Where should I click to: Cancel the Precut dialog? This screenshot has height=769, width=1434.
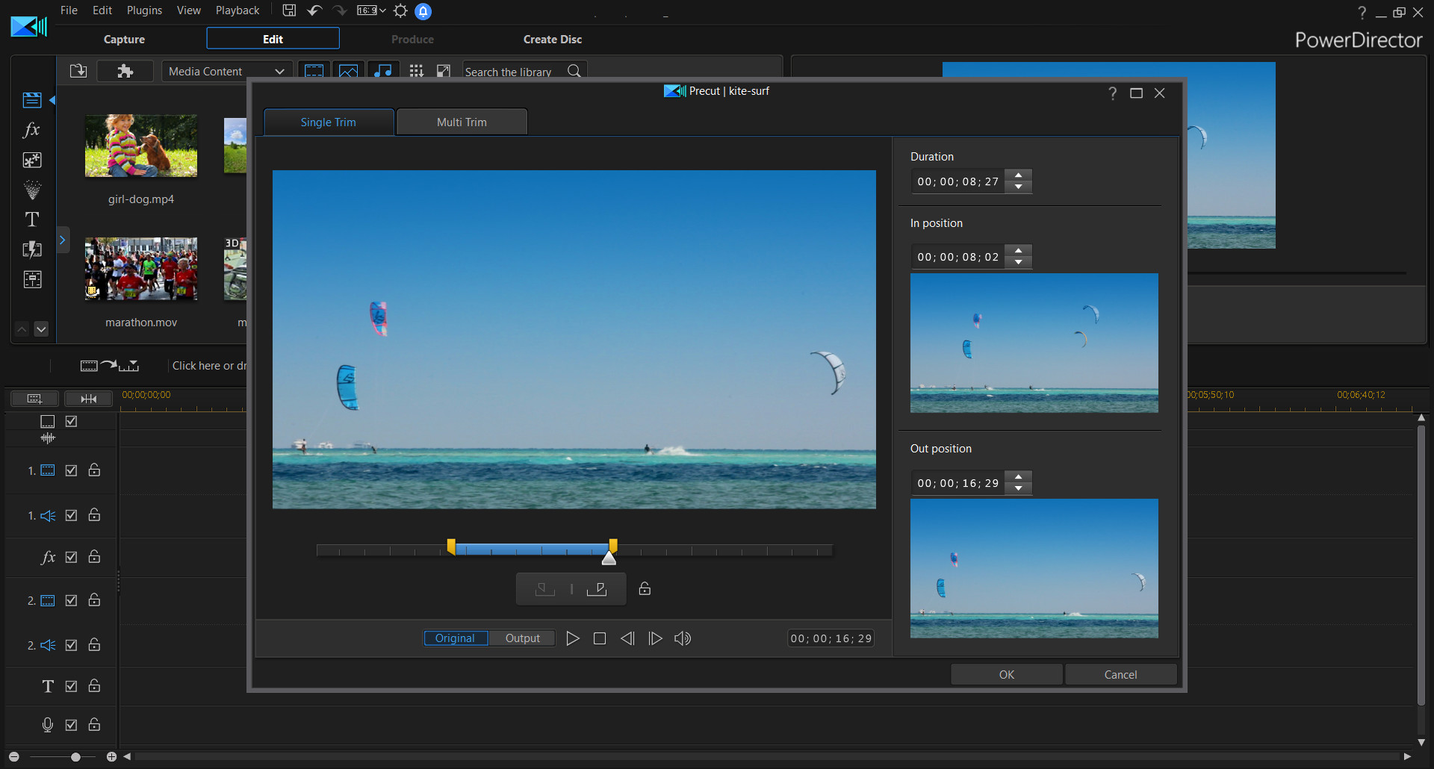(1120, 674)
